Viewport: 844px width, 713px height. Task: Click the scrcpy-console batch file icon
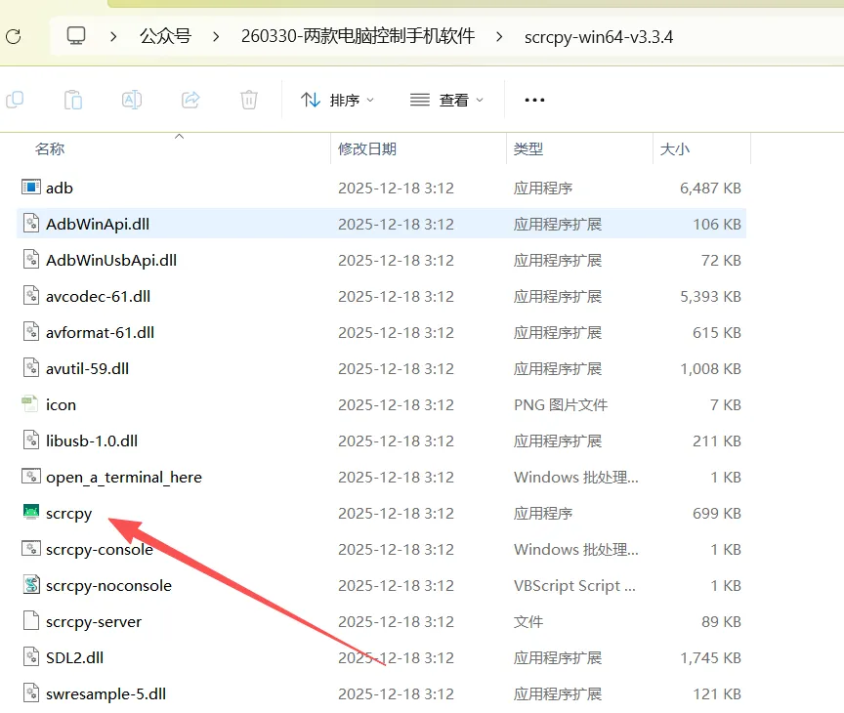(x=31, y=548)
